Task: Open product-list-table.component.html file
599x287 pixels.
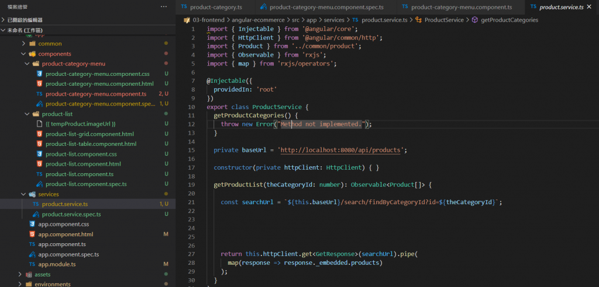Action: [x=91, y=144]
